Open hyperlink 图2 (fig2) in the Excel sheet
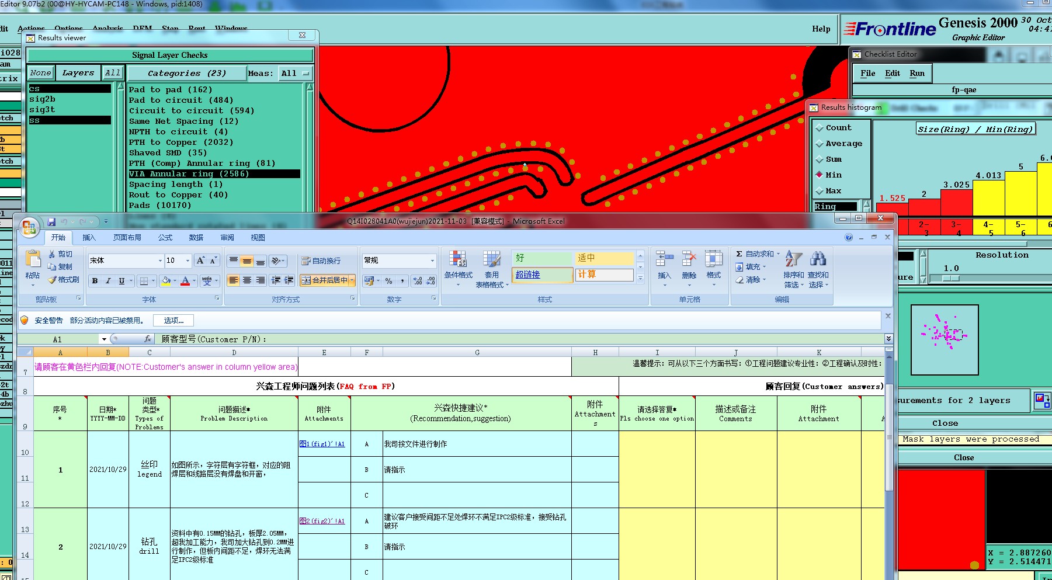The width and height of the screenshot is (1052, 580). 322,521
